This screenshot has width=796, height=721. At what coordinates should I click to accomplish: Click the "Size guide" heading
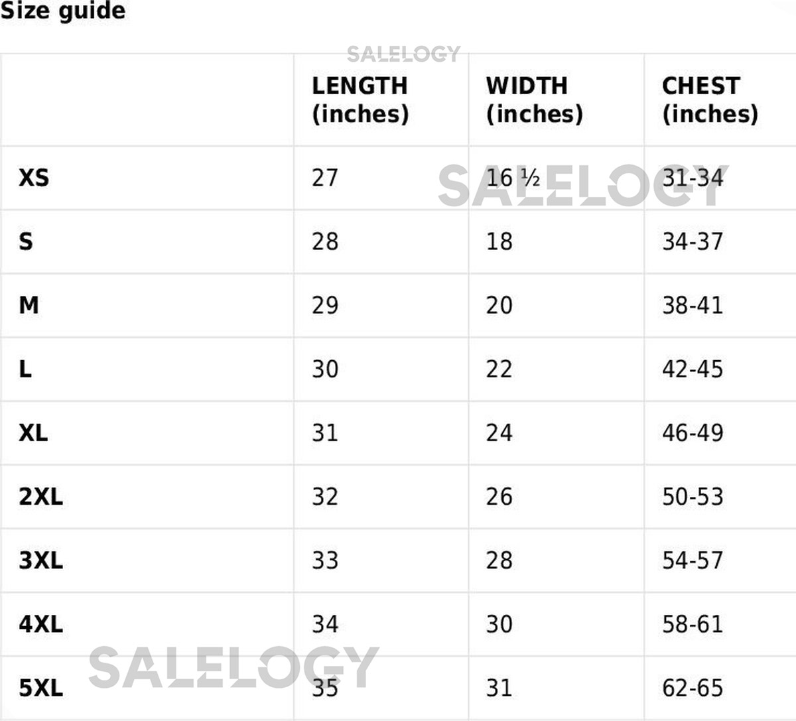tap(62, 11)
